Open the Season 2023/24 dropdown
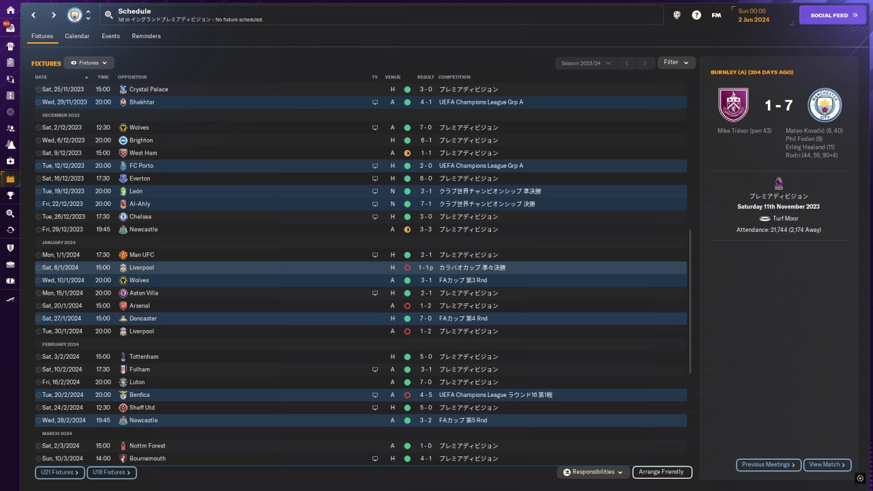Image resolution: width=873 pixels, height=491 pixels. tap(586, 63)
